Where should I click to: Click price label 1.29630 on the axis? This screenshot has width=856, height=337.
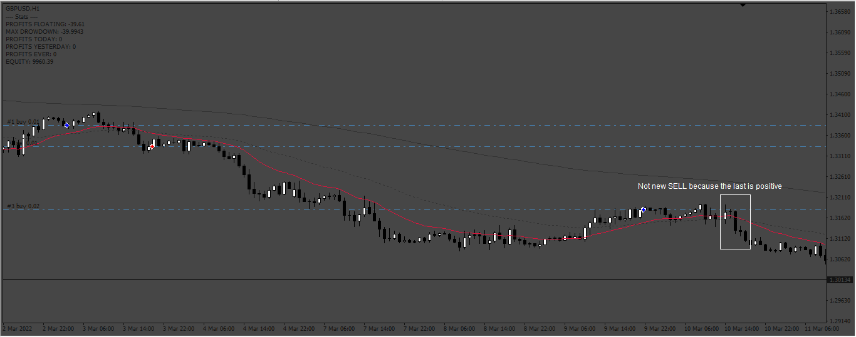pyautogui.click(x=840, y=301)
